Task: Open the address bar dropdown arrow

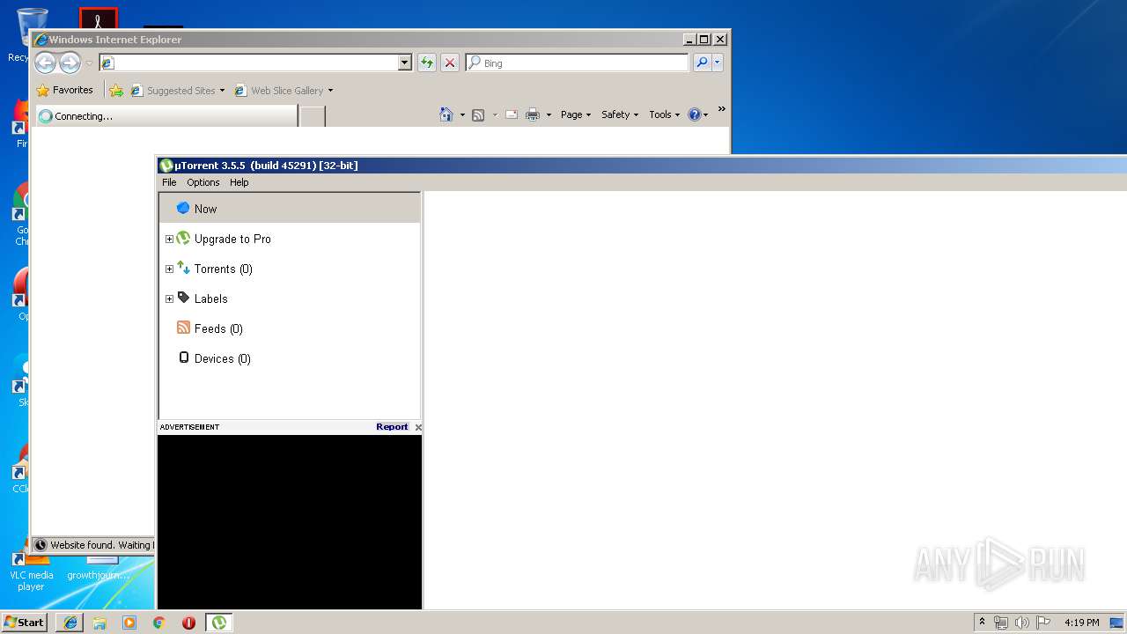Action: [405, 63]
